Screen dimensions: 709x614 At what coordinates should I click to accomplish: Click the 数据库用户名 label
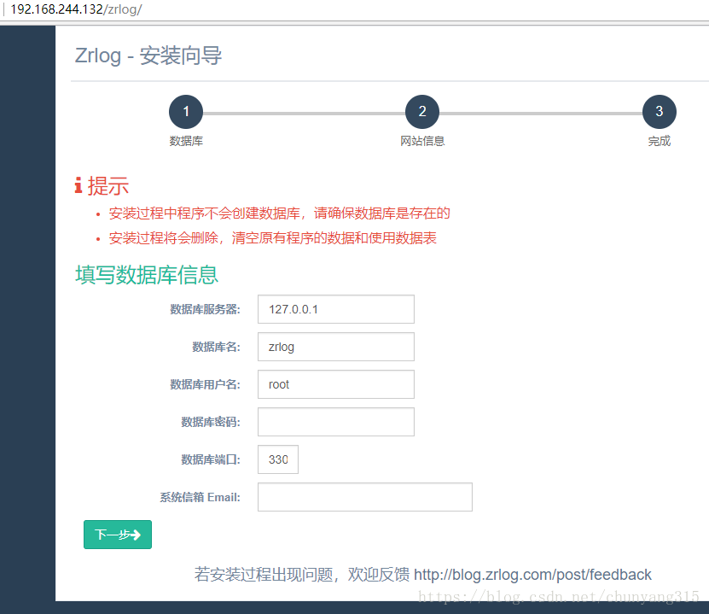click(205, 384)
